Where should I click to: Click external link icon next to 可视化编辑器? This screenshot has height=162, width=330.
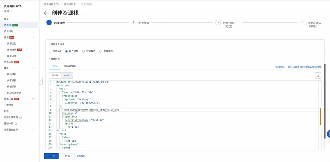pos(20,118)
